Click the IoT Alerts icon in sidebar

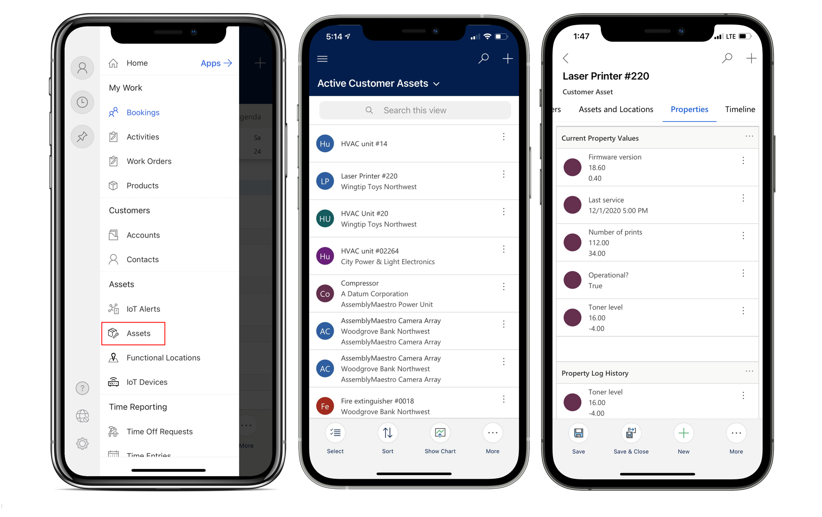pos(114,309)
